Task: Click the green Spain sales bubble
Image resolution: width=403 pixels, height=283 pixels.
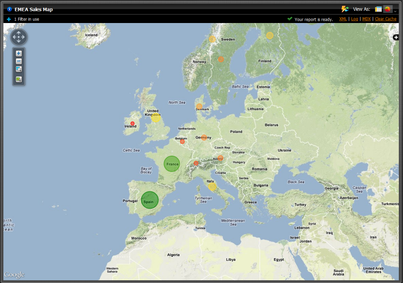Action: 150,200
